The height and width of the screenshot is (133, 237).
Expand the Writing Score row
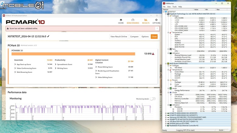56,68
